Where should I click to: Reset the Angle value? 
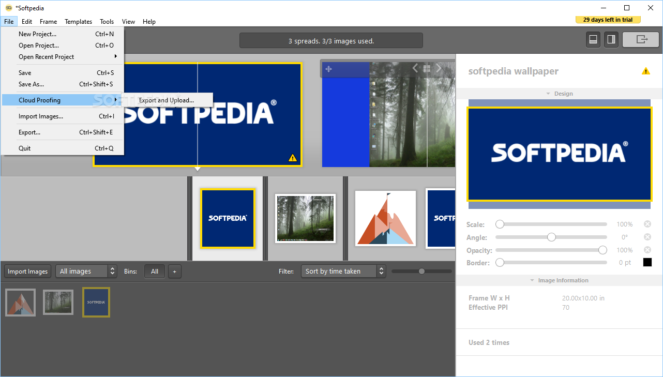647,237
